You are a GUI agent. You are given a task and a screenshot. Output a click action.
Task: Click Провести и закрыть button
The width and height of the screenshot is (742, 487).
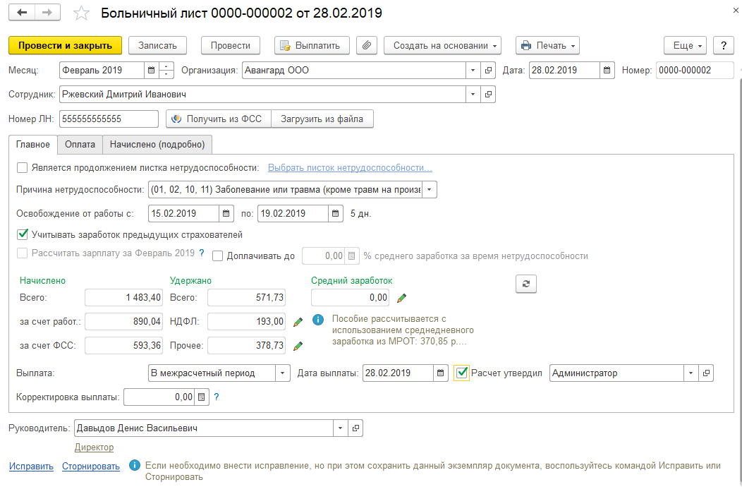pos(66,45)
